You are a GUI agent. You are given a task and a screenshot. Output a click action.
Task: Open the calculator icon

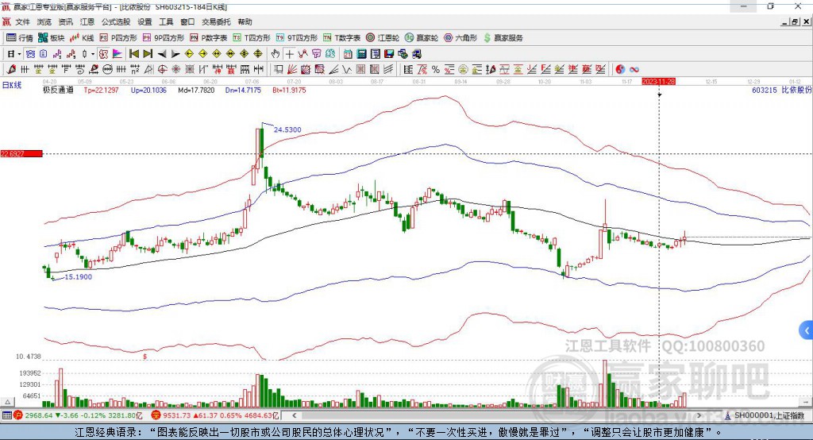362,54
